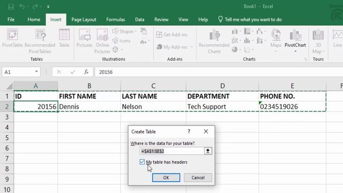This screenshot has width=343, height=193.
Task: Select column B header
Action: pos(90,86)
